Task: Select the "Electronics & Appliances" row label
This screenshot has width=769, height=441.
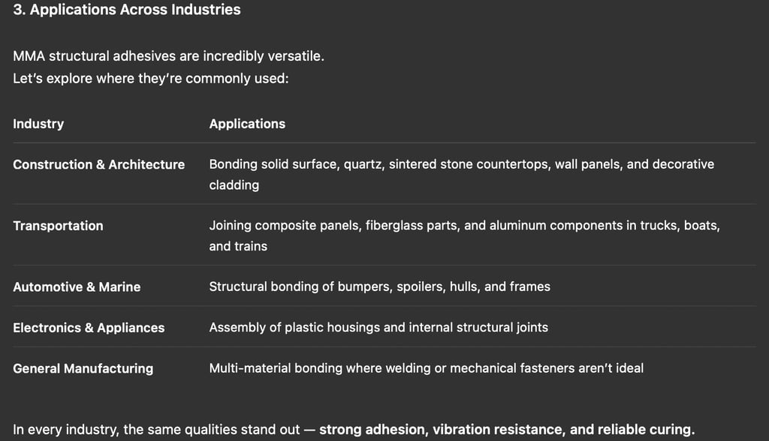Action: [89, 328]
